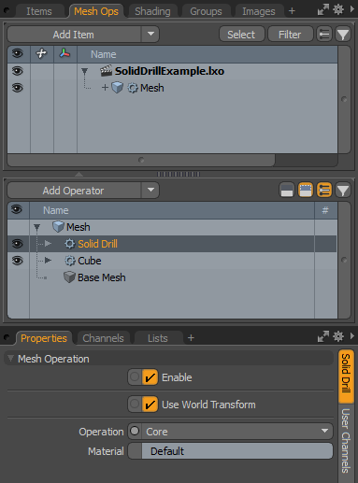Click the orange dashed-top panel layout icon
Viewport: 358px width, 483px height.
click(x=306, y=191)
